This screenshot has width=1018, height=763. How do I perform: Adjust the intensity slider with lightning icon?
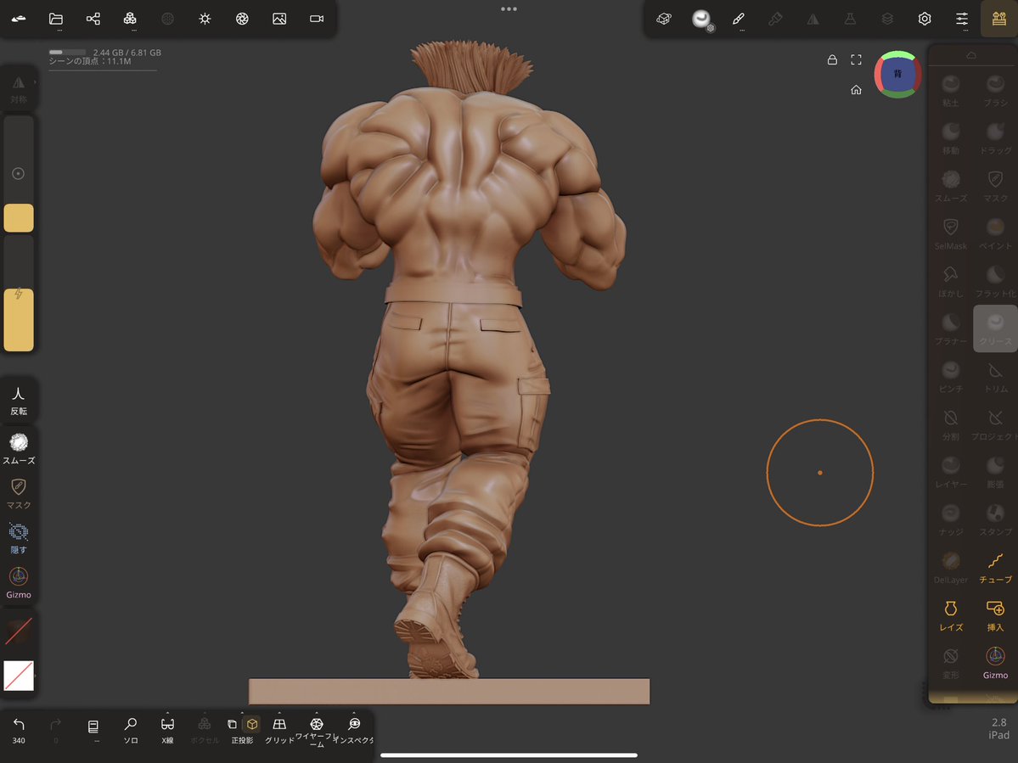click(x=19, y=294)
